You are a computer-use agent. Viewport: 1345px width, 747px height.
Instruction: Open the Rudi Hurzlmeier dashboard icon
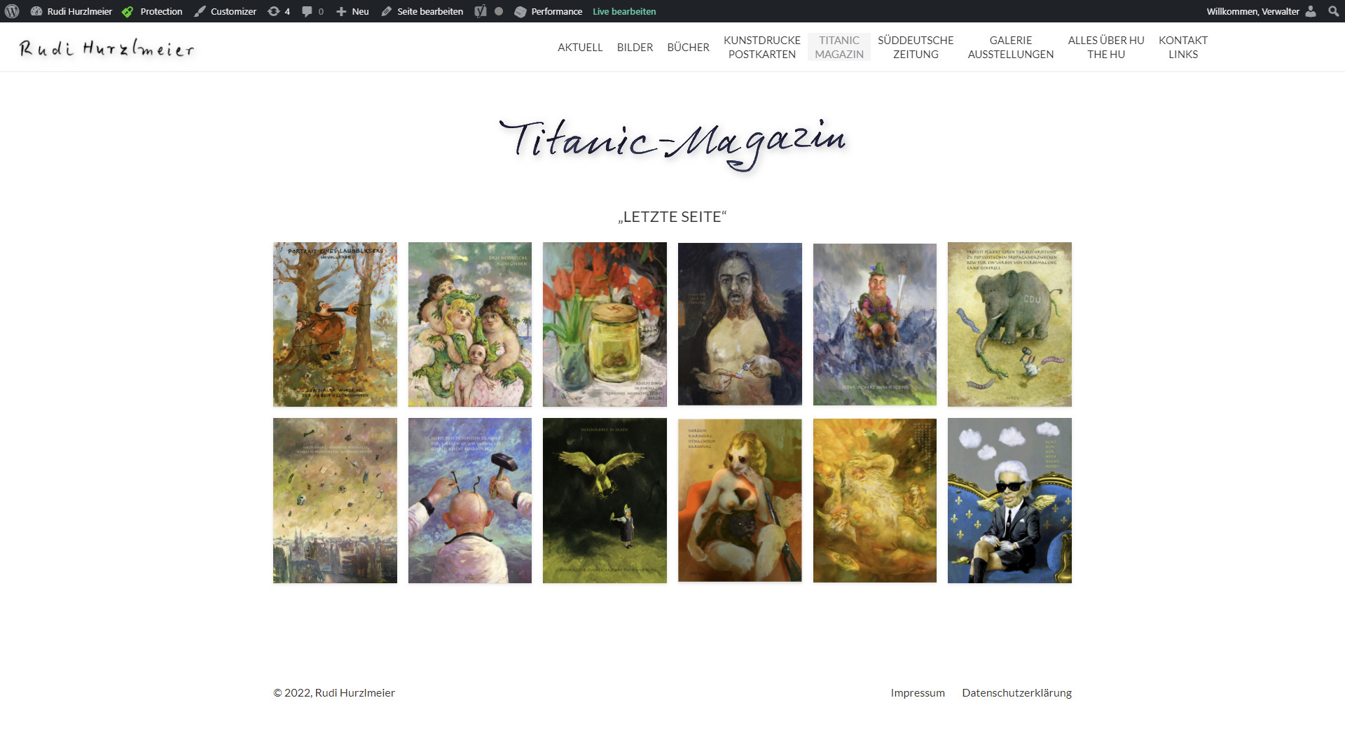coord(37,11)
